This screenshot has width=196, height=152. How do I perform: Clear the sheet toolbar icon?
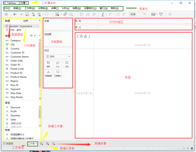coord(71,14)
